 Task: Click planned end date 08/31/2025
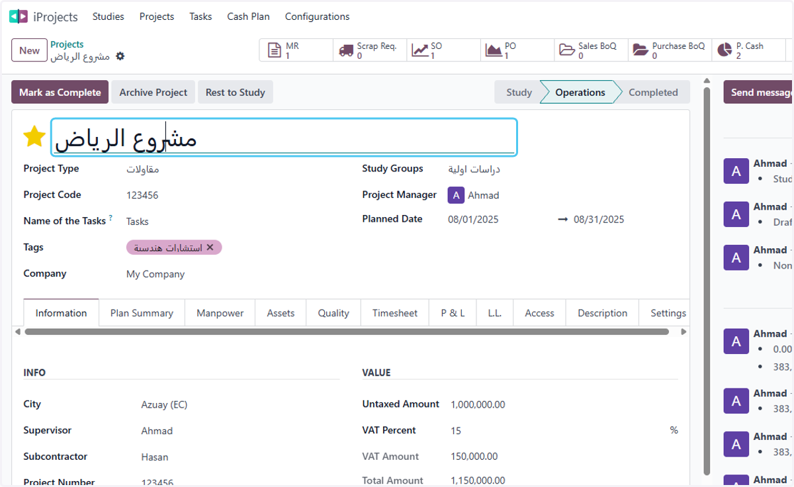[599, 220]
